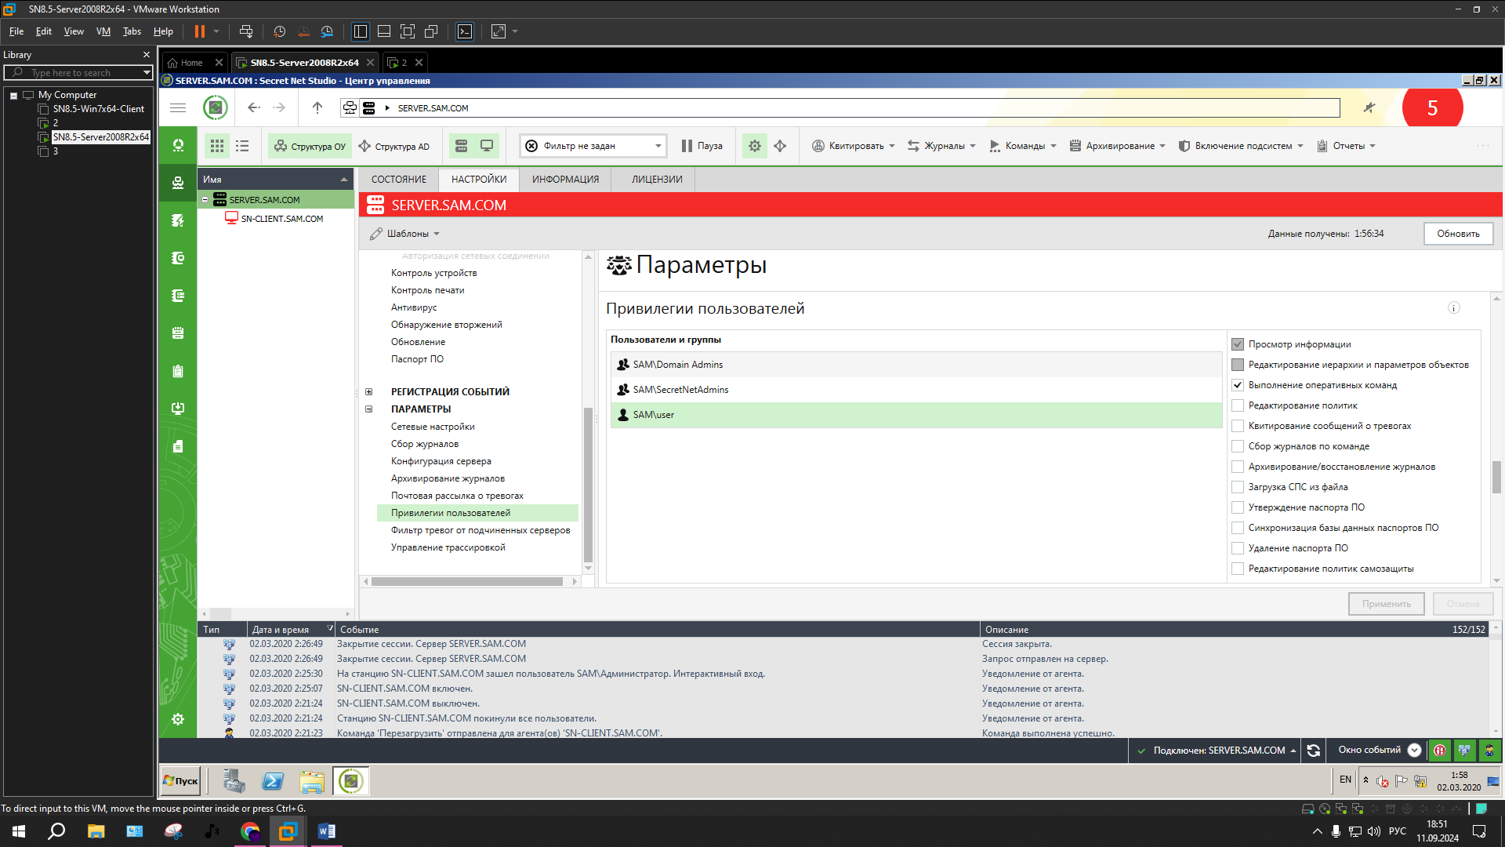1505x847 pixels.
Task: Switch to СОСТОЯНИЕ tab
Action: point(399,180)
